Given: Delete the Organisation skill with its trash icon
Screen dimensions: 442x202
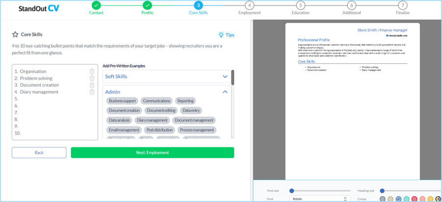Looking at the screenshot, I should [92, 72].
